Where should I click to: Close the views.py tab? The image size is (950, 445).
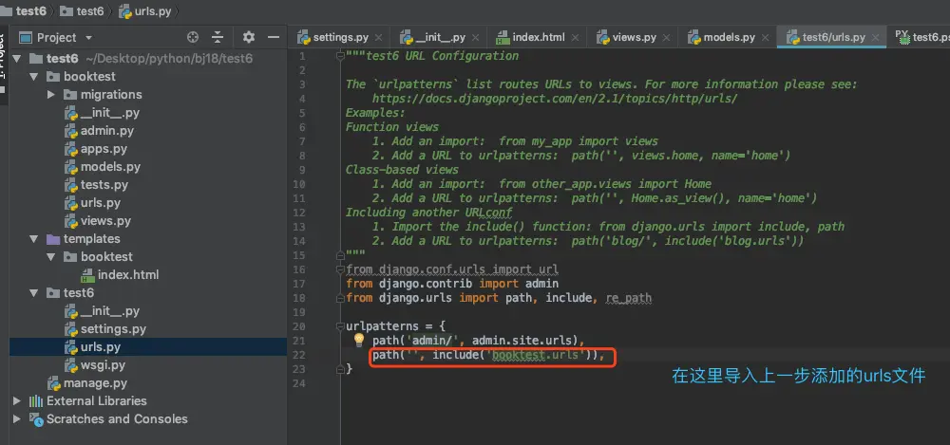point(667,38)
